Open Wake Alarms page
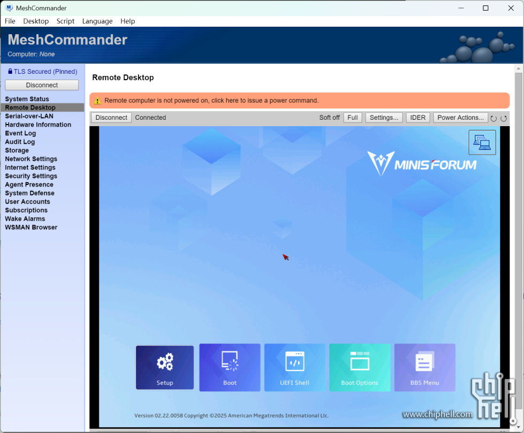 tap(25, 219)
